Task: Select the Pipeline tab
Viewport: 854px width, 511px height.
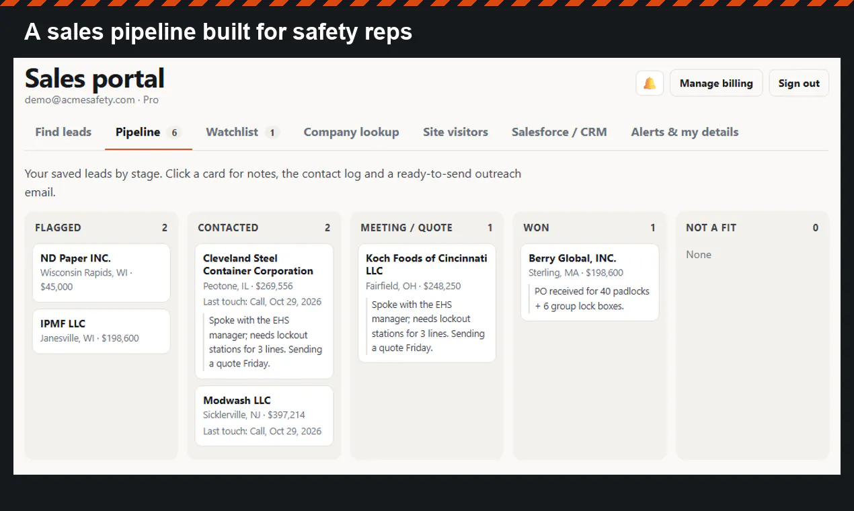Action: [x=149, y=132]
